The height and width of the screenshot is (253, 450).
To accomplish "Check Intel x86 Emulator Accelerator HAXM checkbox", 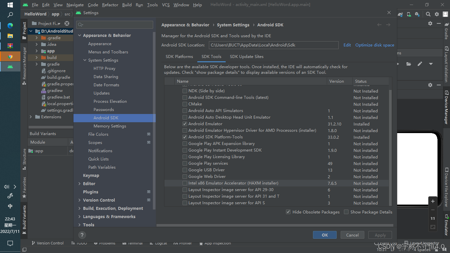I will point(185,183).
